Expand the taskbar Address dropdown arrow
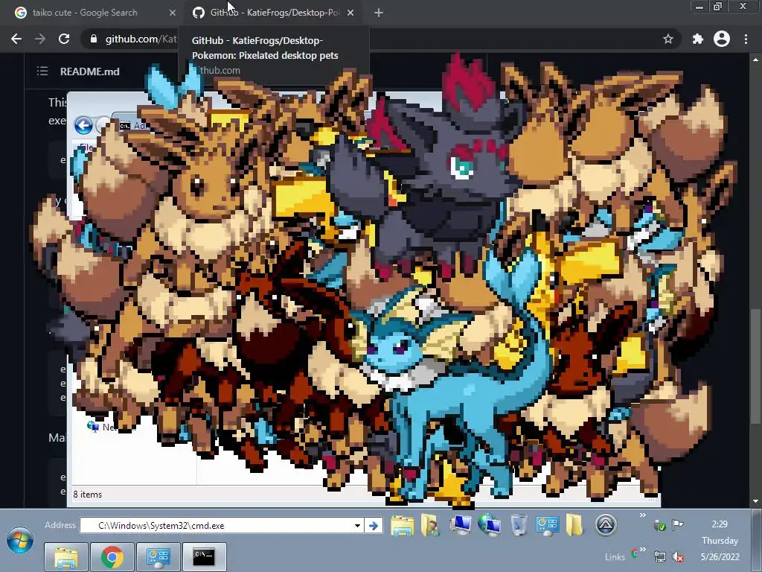 pos(358,525)
